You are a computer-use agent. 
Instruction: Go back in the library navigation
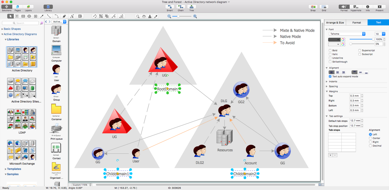(x=46, y=21)
